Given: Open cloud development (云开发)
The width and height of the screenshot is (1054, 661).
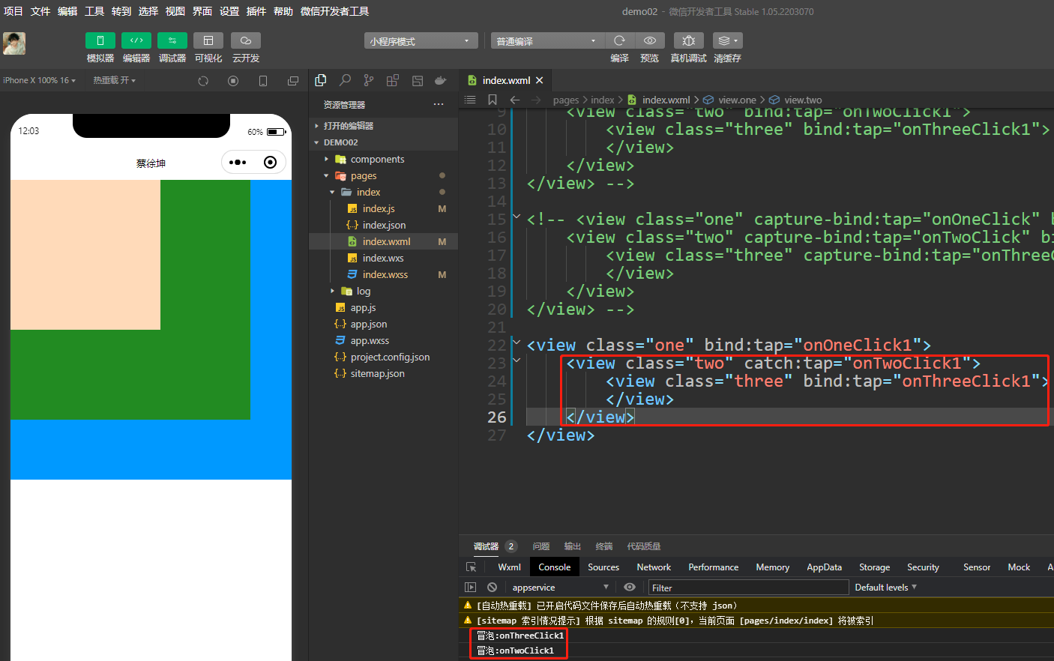Looking at the screenshot, I should 246,40.
